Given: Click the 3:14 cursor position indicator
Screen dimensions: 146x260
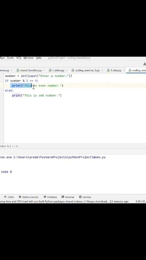Looking at the screenshot, I should click(x=138, y=201).
